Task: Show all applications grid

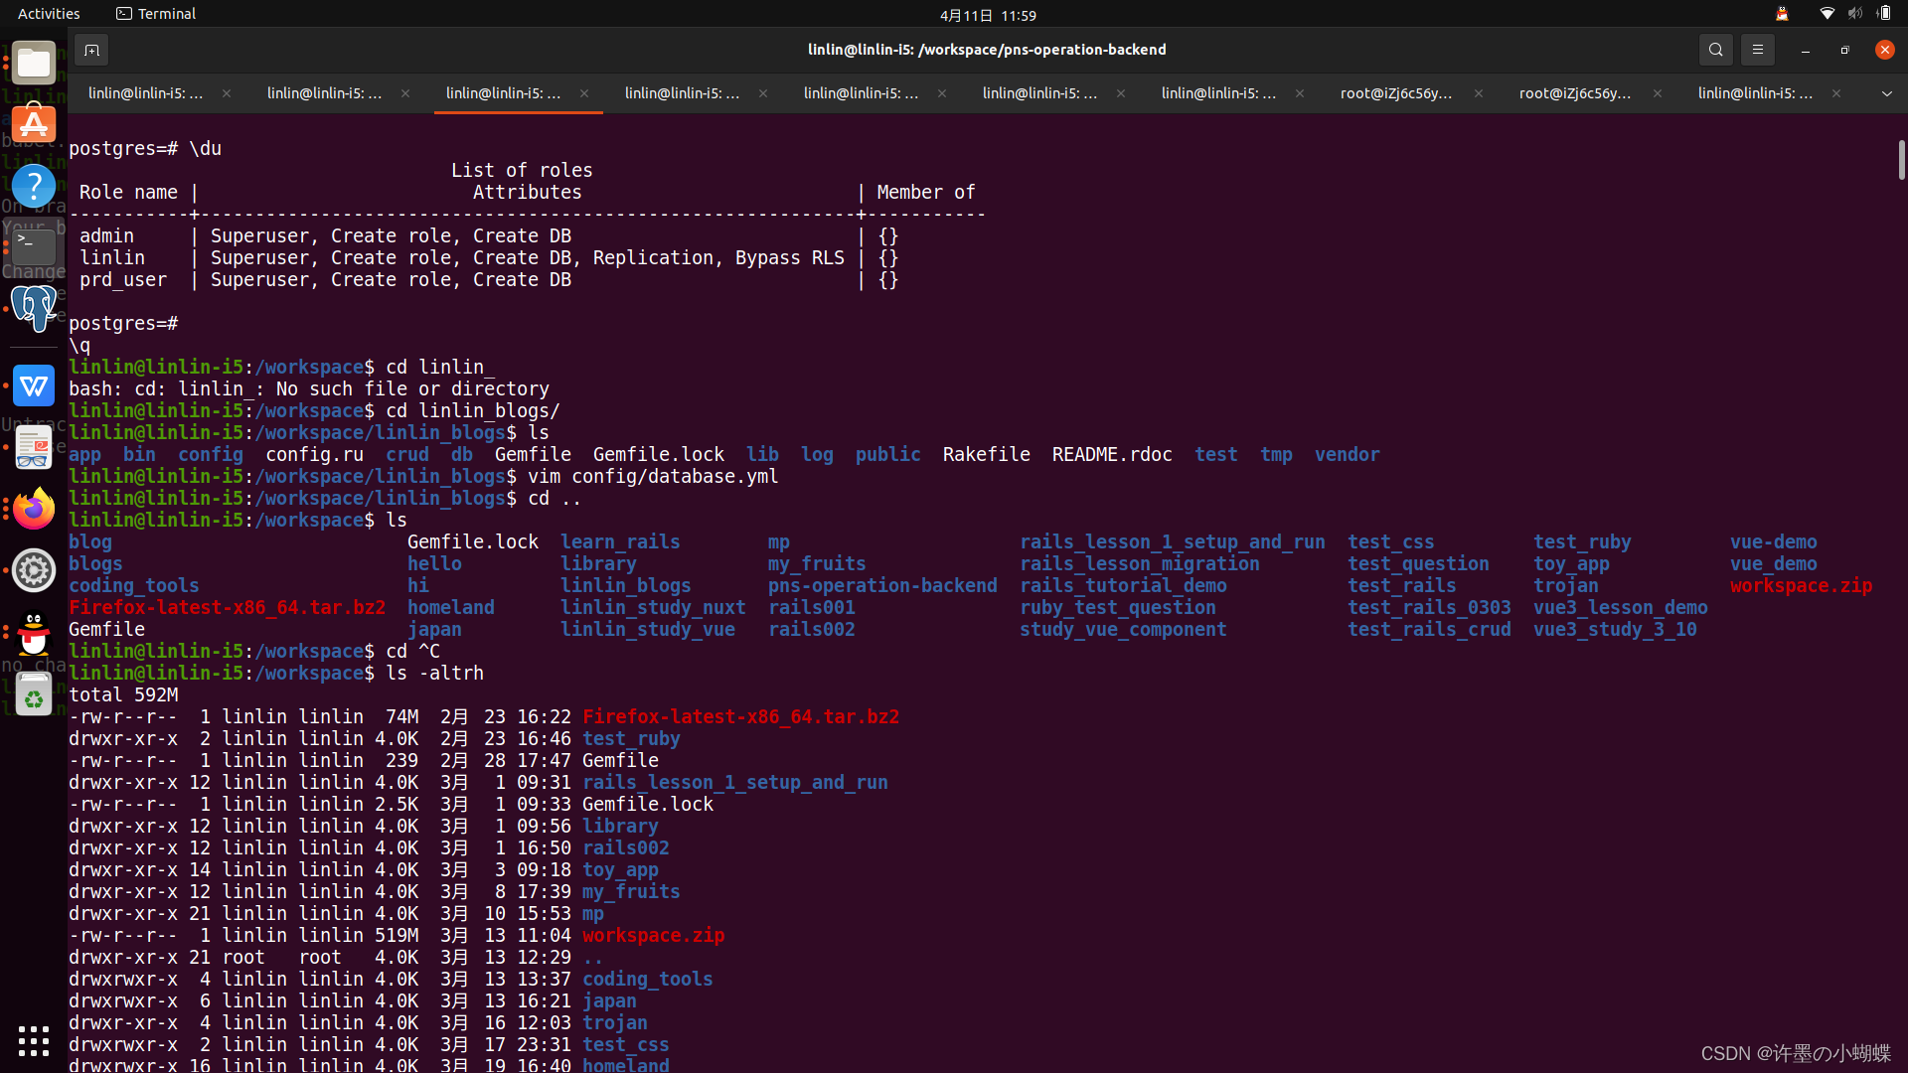Action: (x=34, y=1040)
